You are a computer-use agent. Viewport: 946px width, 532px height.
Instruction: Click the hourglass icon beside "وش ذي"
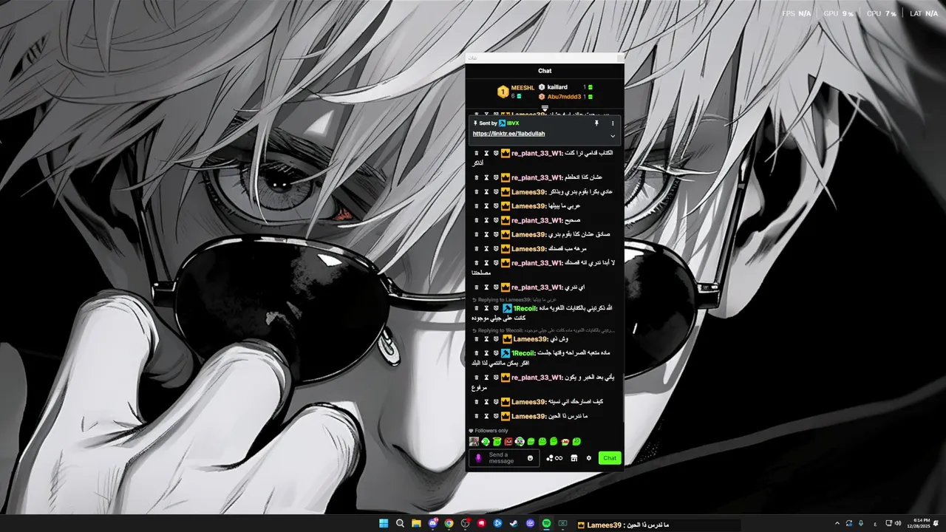(486, 339)
